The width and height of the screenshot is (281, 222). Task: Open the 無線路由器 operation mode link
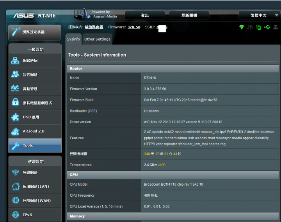(x=94, y=27)
